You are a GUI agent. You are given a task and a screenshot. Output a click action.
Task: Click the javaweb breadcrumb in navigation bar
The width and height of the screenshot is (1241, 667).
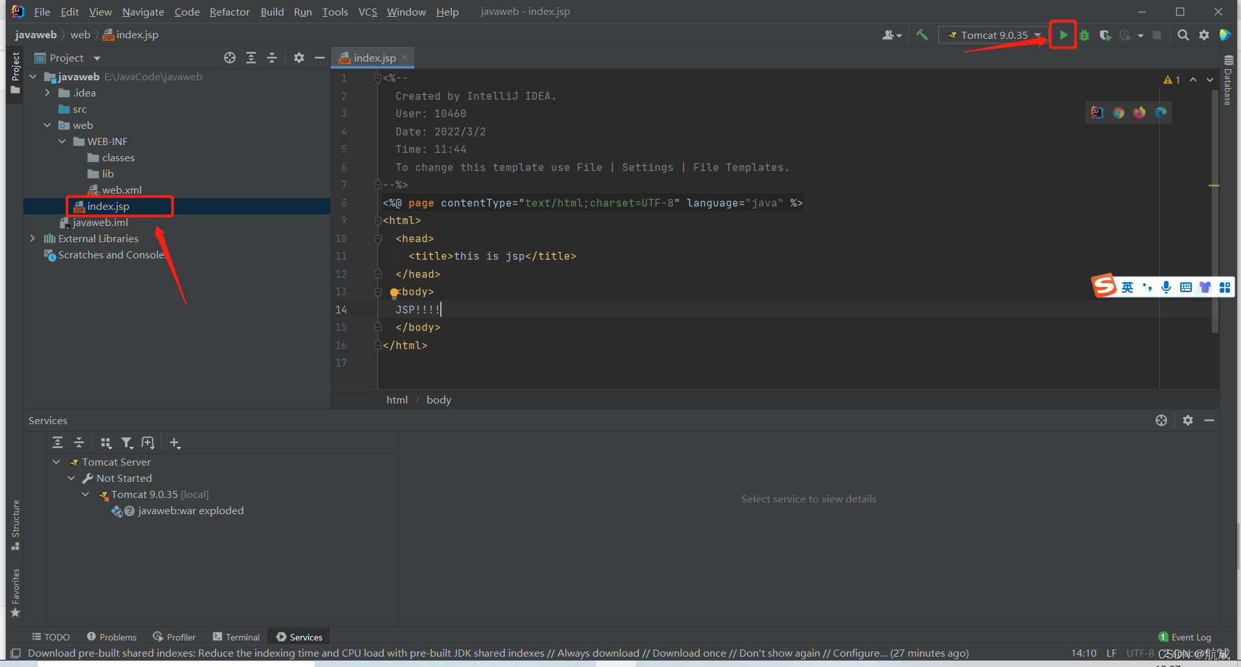pyautogui.click(x=36, y=35)
